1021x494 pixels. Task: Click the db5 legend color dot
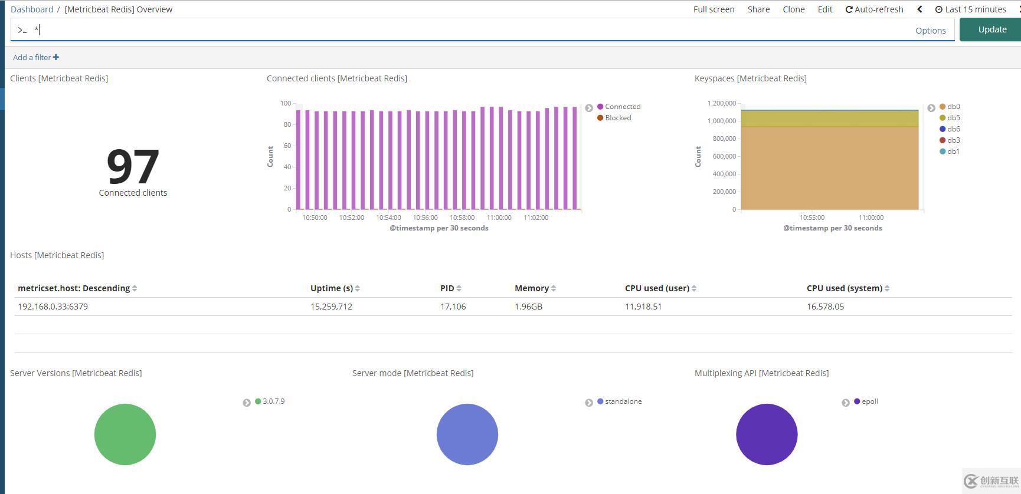tap(943, 118)
